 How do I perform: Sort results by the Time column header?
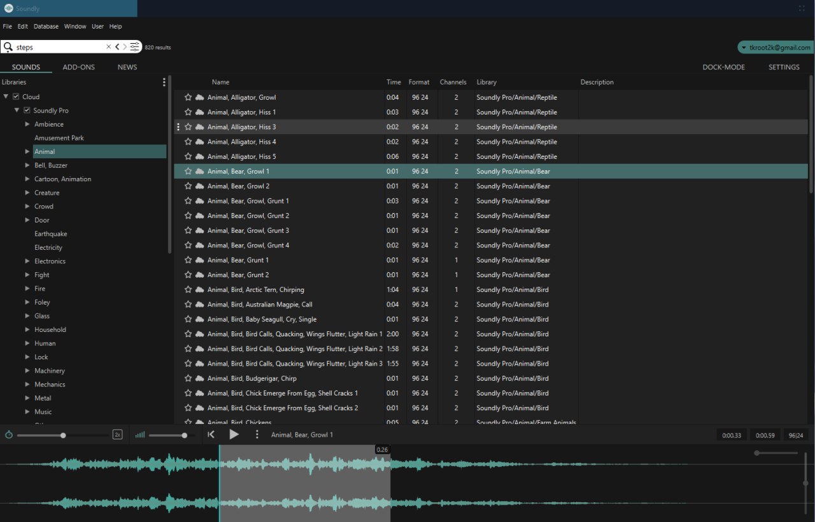(x=393, y=82)
